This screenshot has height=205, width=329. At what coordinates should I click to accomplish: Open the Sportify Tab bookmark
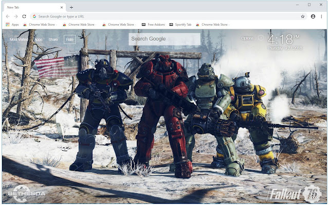click(x=180, y=25)
